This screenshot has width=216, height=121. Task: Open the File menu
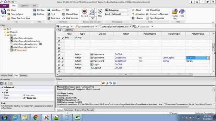[4, 6]
